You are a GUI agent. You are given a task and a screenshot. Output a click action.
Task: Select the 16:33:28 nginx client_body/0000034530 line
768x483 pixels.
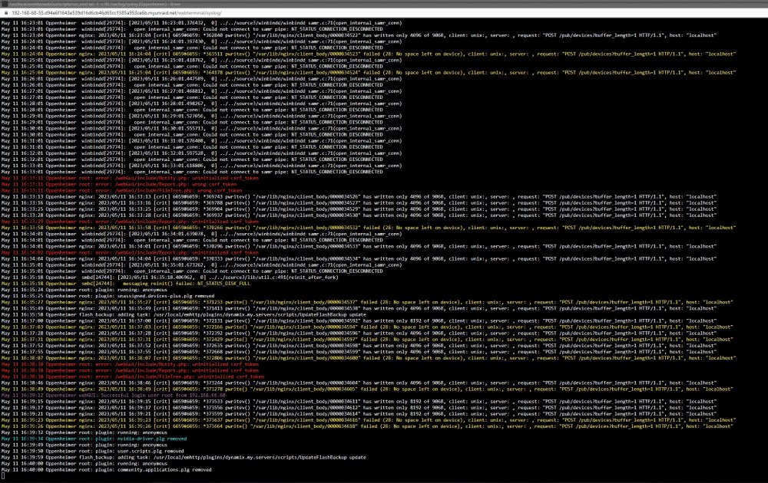[x=359, y=215]
